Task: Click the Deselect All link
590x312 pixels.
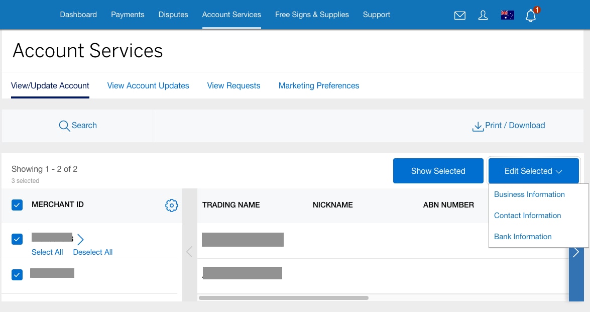Action: pyautogui.click(x=92, y=252)
